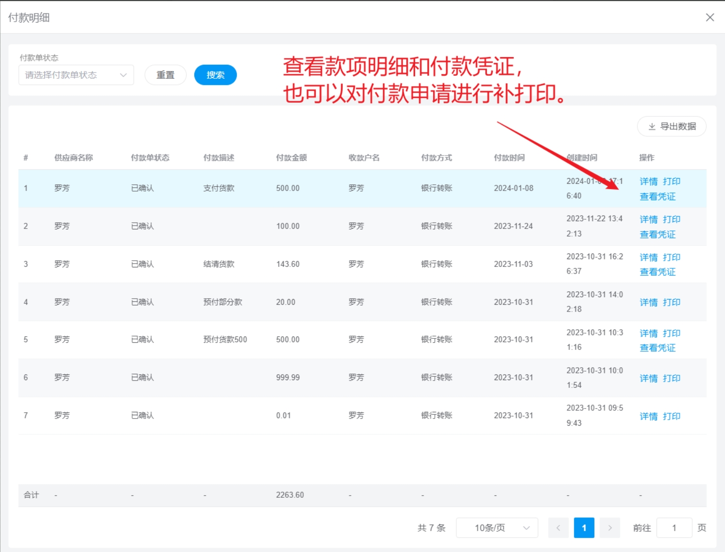Open 详情 for the 999.99 payment
This screenshot has width=725, height=552.
[x=648, y=378]
